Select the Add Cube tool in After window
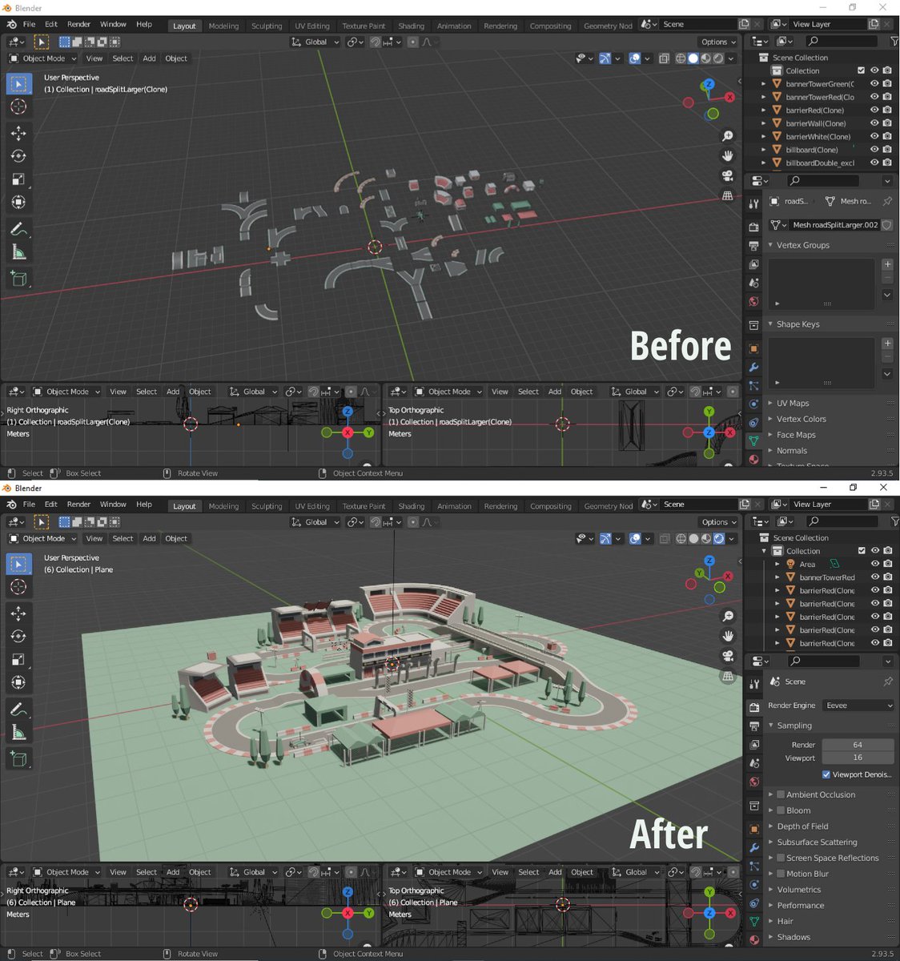The width and height of the screenshot is (900, 961). (18, 758)
